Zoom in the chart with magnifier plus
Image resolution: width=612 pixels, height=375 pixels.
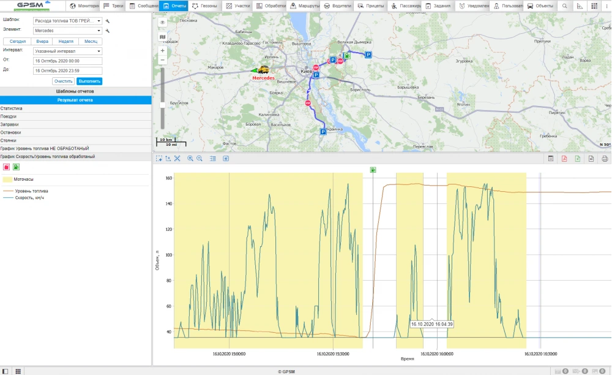click(190, 159)
